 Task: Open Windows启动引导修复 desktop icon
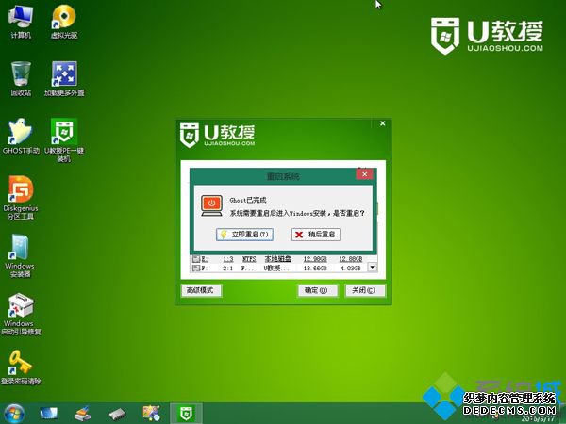[x=21, y=315]
